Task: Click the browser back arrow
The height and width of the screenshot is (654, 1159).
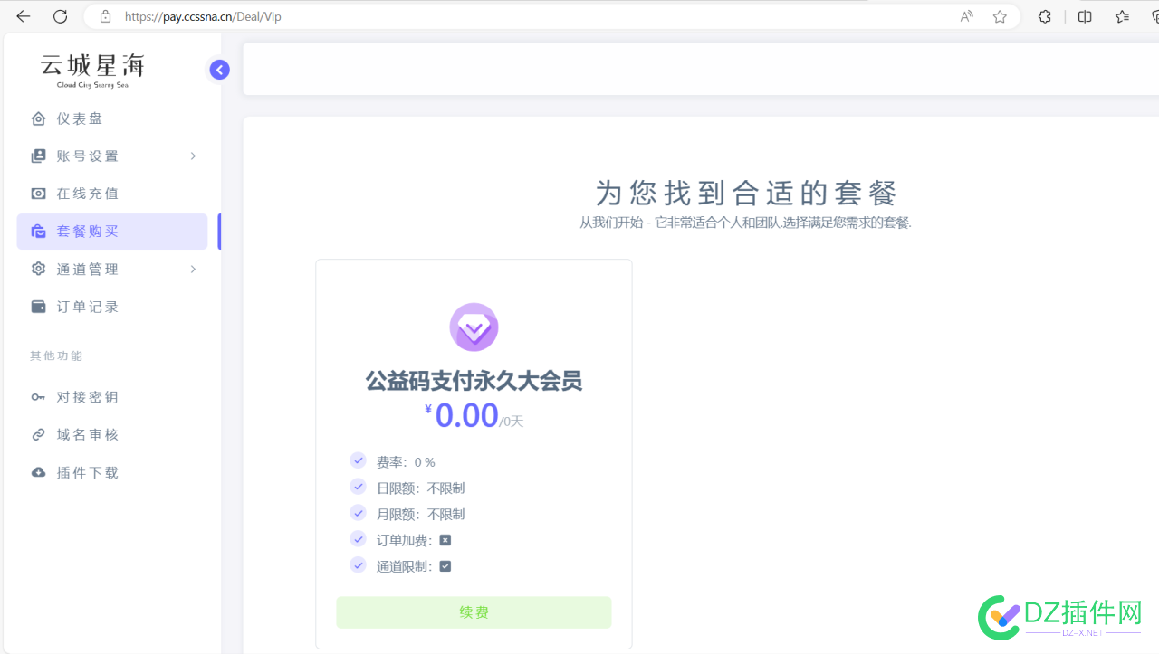Action: tap(24, 16)
